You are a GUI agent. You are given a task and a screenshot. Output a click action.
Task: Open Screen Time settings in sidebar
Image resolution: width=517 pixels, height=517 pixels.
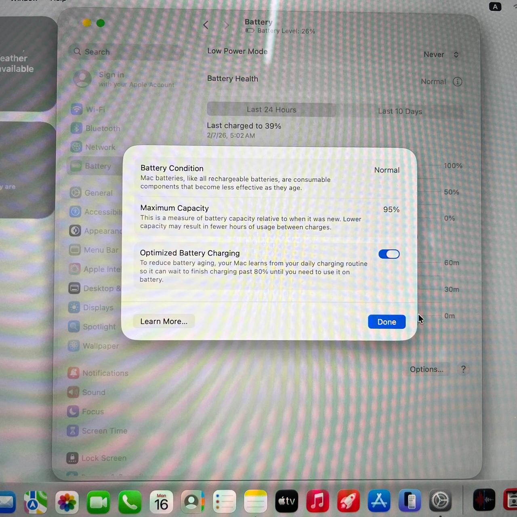[97, 431]
